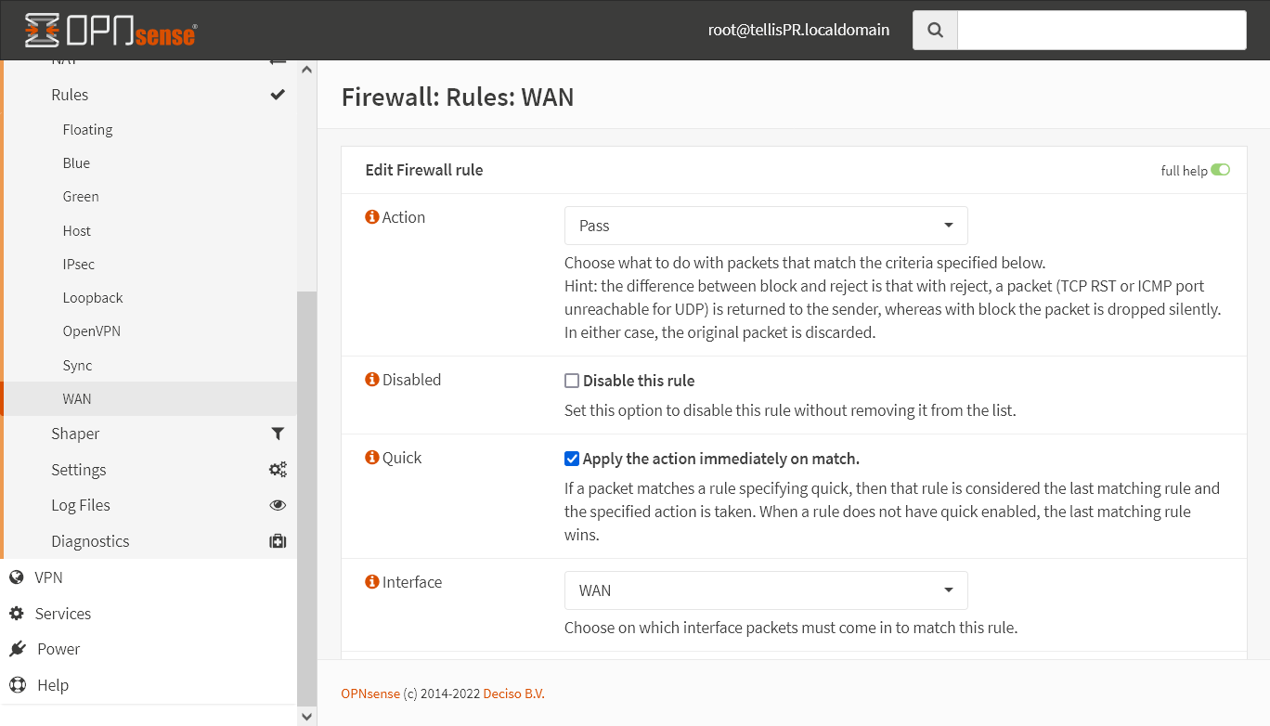Open Settings via its gears icon
Image resolution: width=1270 pixels, height=726 pixels.
pos(278,470)
